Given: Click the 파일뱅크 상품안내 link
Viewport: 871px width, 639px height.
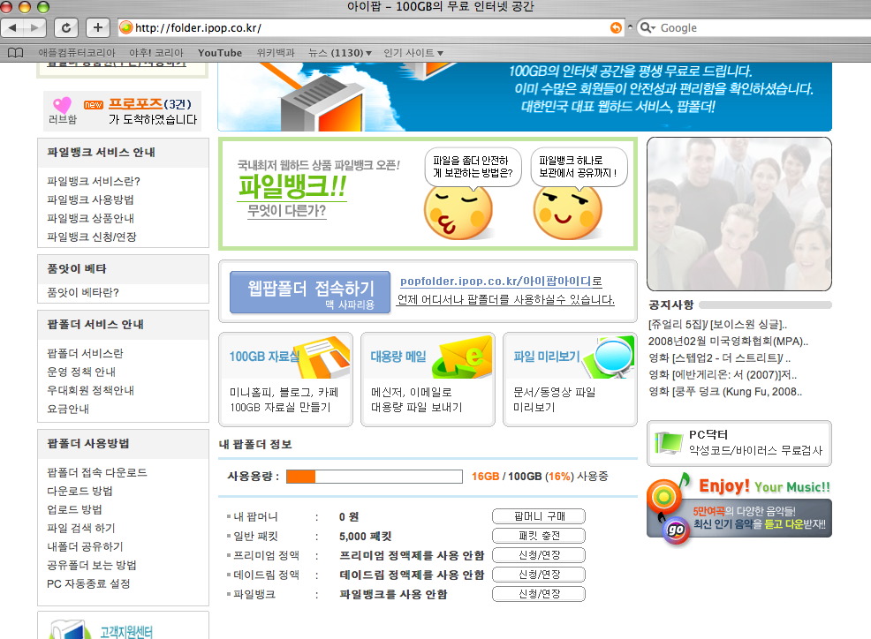Looking at the screenshot, I should tap(90, 218).
